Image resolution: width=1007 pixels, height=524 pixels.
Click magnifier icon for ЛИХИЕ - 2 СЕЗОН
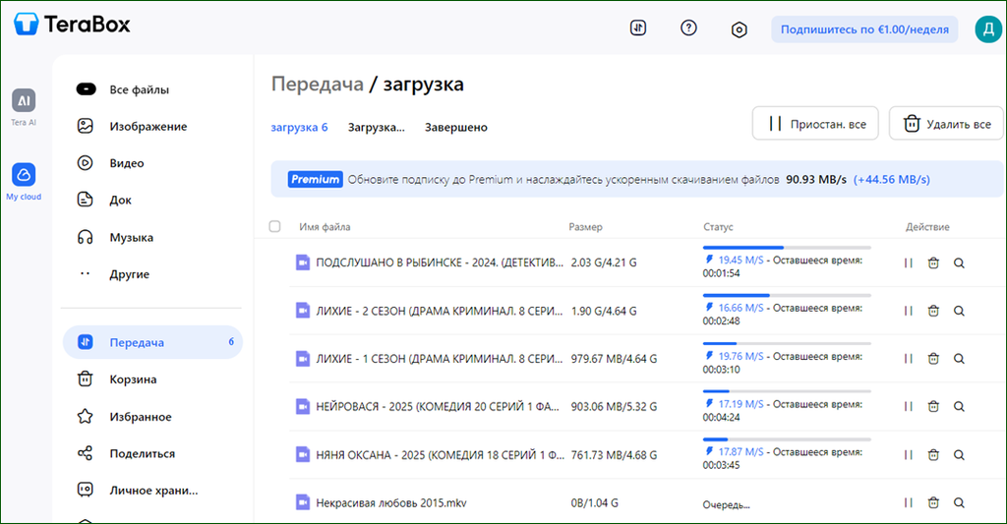pyautogui.click(x=959, y=311)
